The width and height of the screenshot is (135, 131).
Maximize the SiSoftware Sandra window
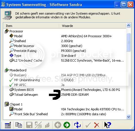(x=124, y=4)
